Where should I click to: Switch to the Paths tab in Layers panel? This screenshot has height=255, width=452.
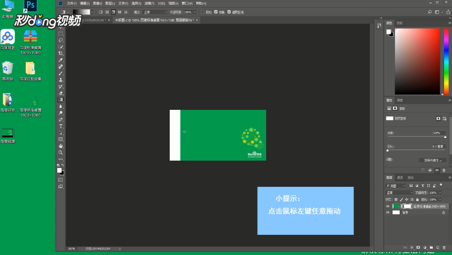[x=411, y=177]
